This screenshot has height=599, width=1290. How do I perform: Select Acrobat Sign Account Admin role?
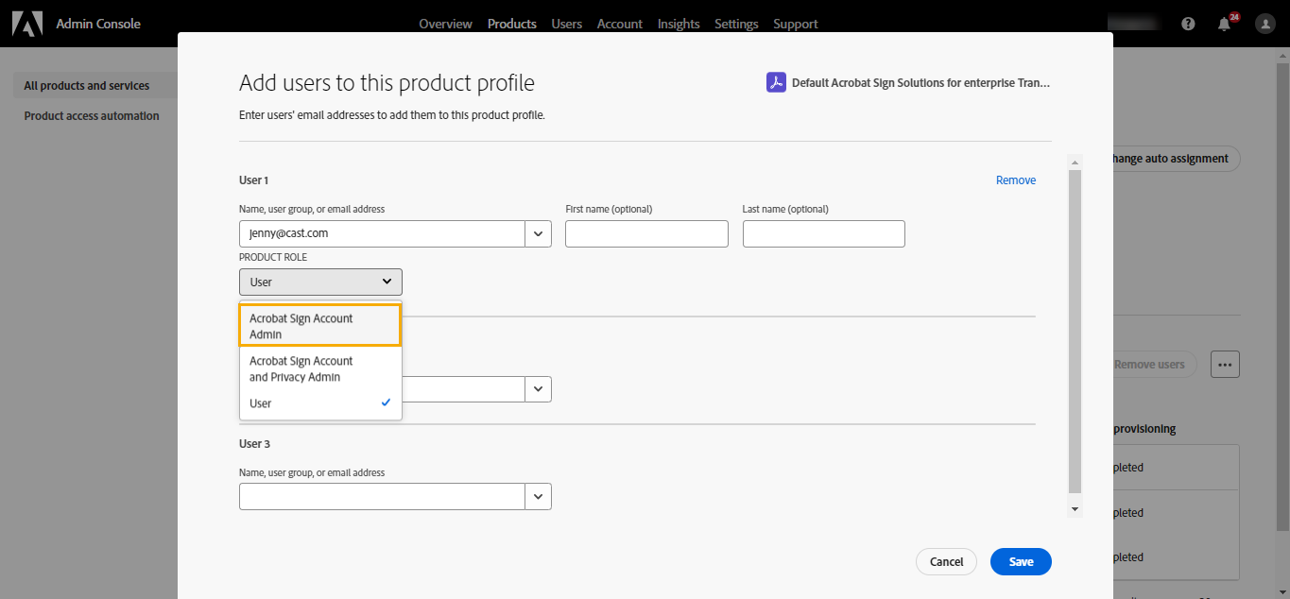pos(320,326)
